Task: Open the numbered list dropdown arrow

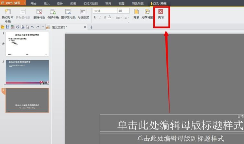Action: click(128, 17)
